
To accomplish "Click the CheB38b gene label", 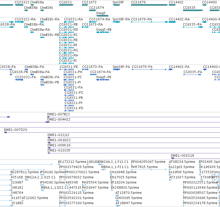I will pos(31,7).
